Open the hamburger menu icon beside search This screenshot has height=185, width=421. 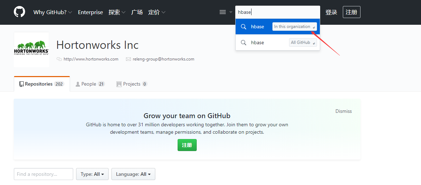(223, 12)
